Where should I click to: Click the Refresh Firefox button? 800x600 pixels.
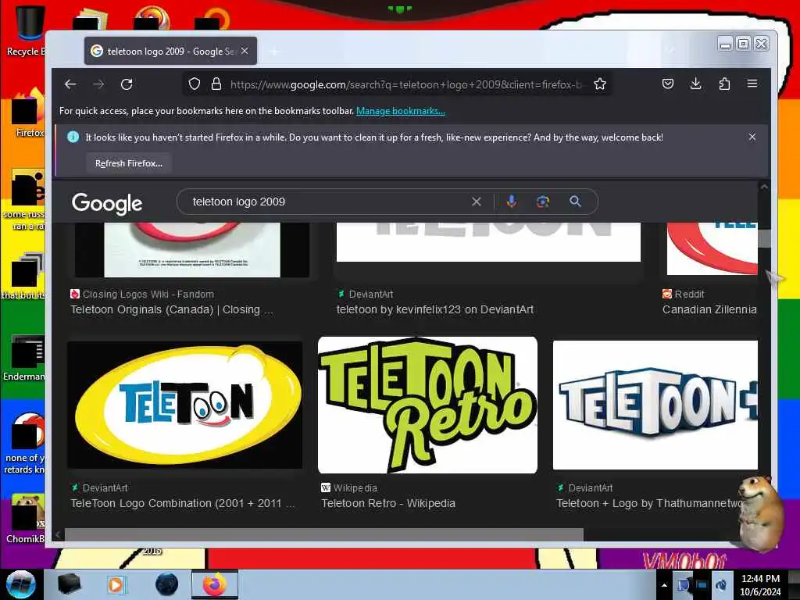click(129, 163)
